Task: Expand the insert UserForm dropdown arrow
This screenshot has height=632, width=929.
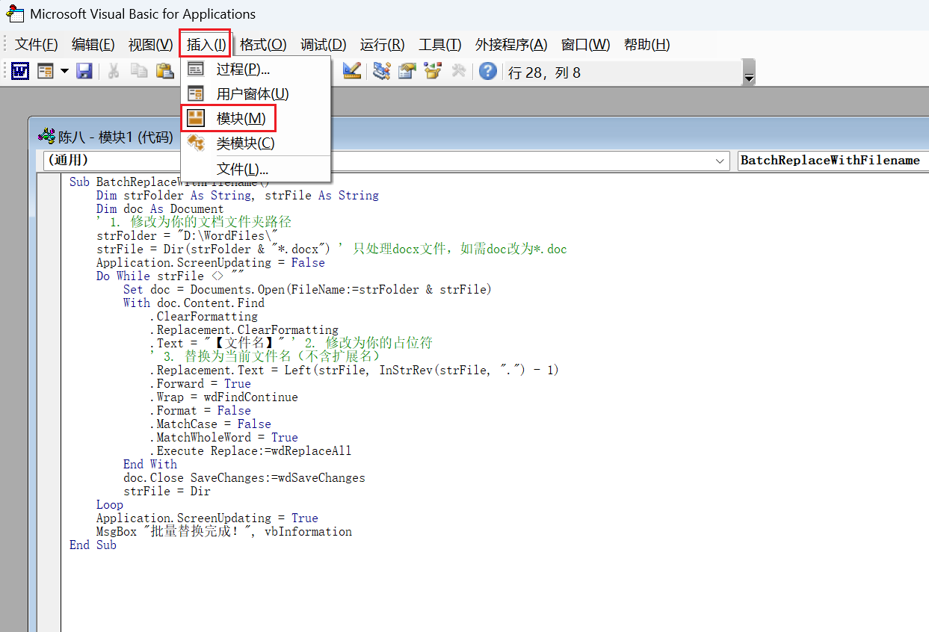Action: 64,71
